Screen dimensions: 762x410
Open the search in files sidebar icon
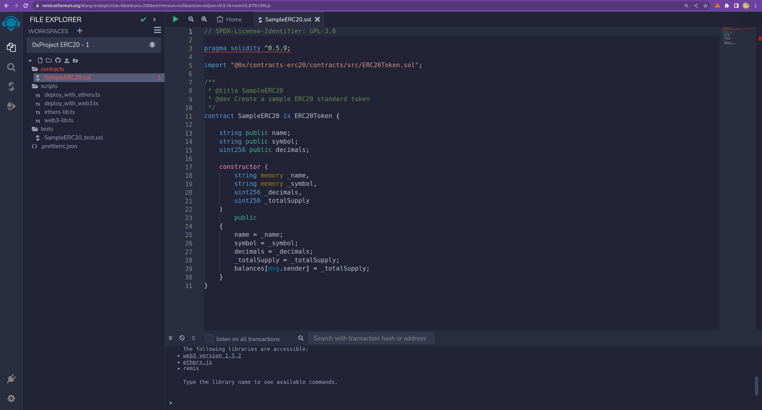(11, 67)
